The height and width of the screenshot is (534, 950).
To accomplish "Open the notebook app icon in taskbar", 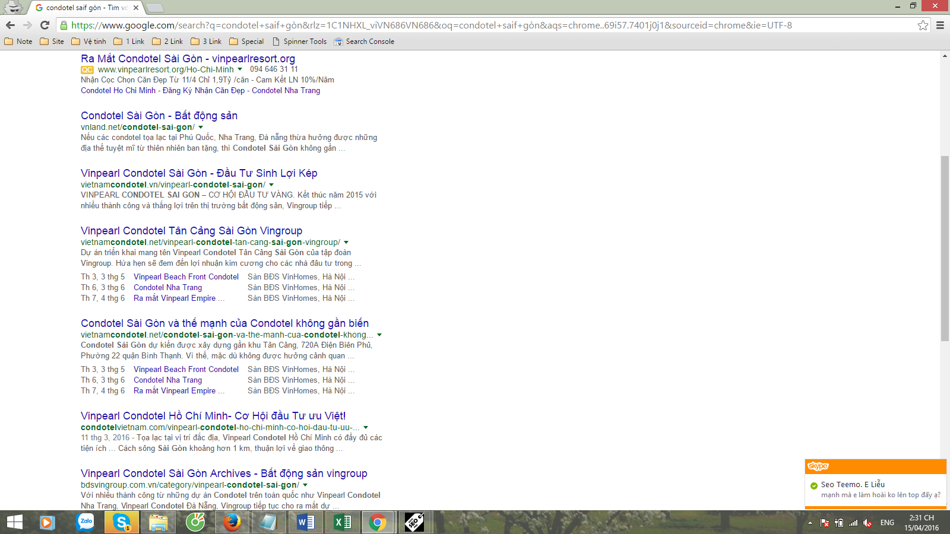I will point(268,522).
